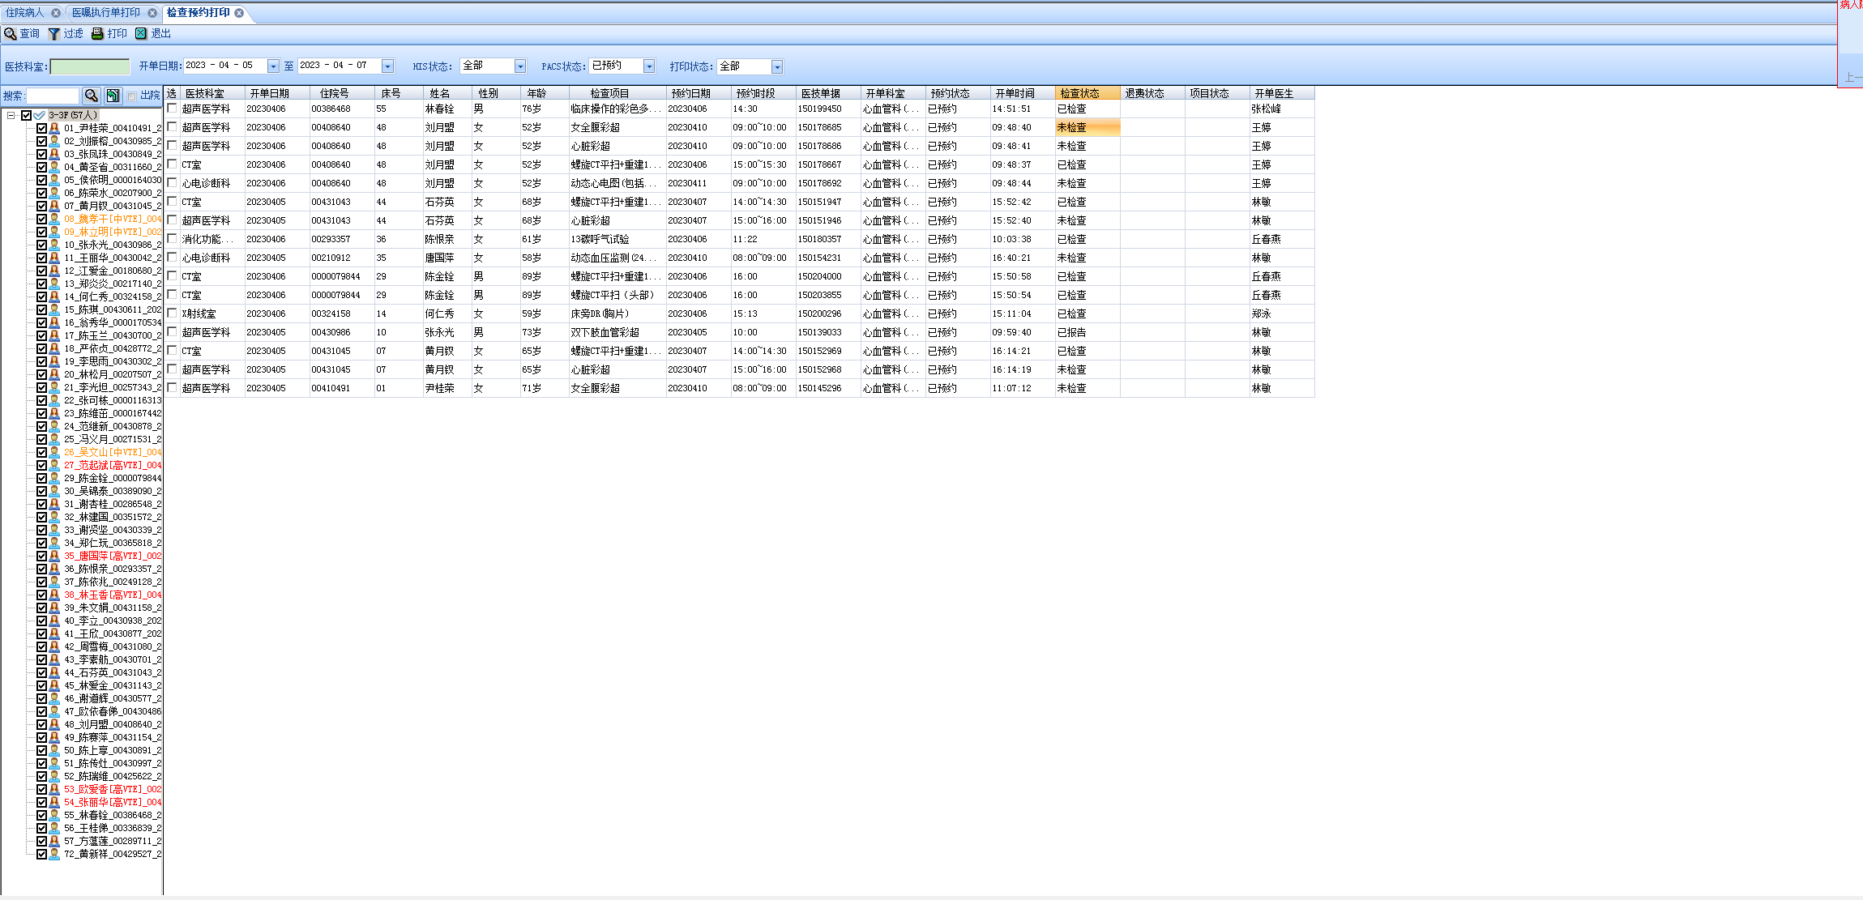Click the 过滤 funnel filter icon

[54, 34]
